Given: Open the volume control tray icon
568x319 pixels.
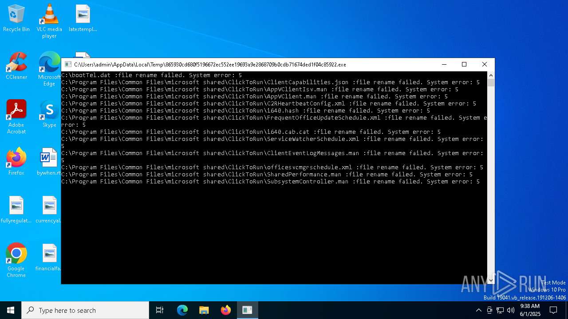Looking at the screenshot, I should click(511, 310).
